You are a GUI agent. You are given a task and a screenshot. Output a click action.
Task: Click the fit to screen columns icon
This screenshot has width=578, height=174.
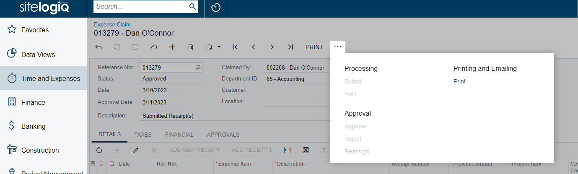pos(287,150)
